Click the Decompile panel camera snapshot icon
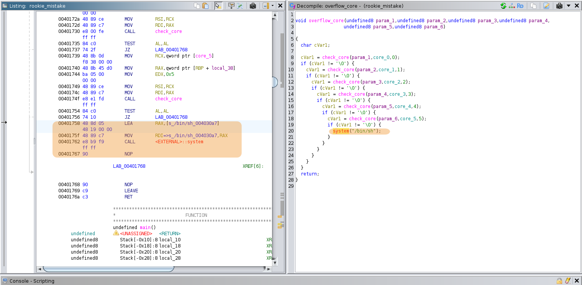582x285 pixels. [559, 6]
